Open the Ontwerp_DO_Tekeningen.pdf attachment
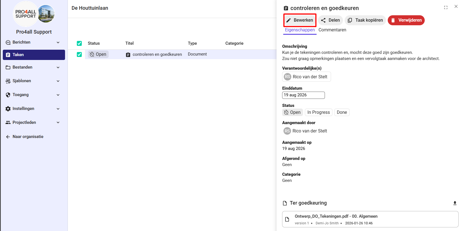 (x=370, y=219)
